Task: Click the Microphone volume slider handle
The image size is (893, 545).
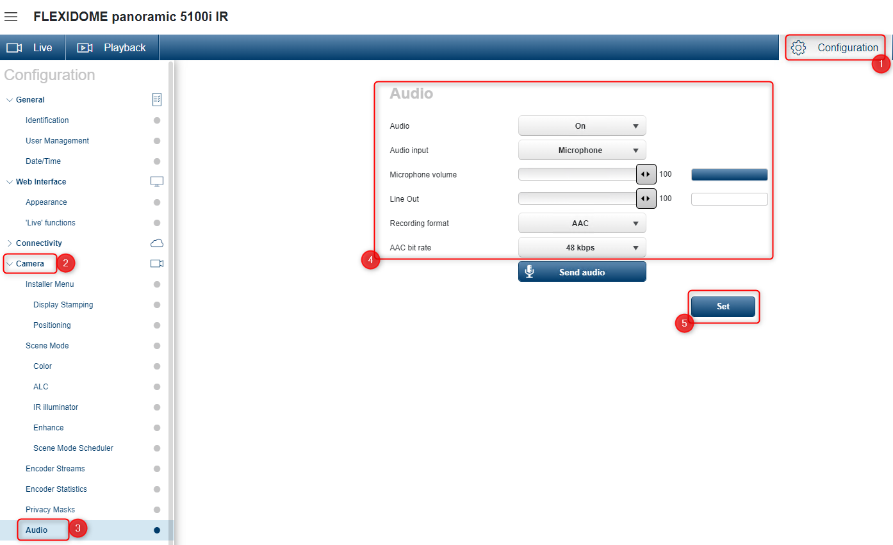Action: [646, 174]
